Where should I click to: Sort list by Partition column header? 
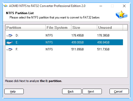[26, 27]
